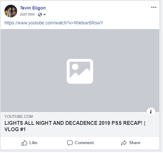Click the gray video preview area
The height and width of the screenshot is (153, 163).
point(80,70)
